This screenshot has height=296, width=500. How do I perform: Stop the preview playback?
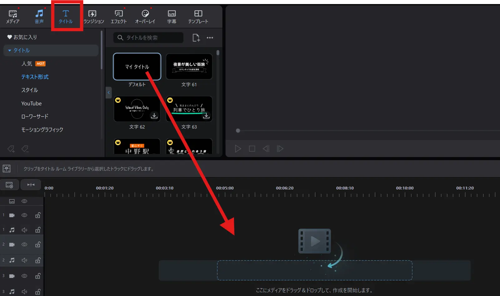(x=252, y=149)
